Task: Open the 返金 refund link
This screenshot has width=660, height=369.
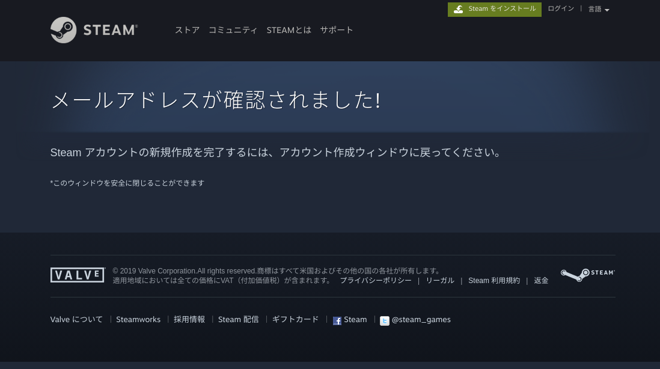Action: pos(541,281)
